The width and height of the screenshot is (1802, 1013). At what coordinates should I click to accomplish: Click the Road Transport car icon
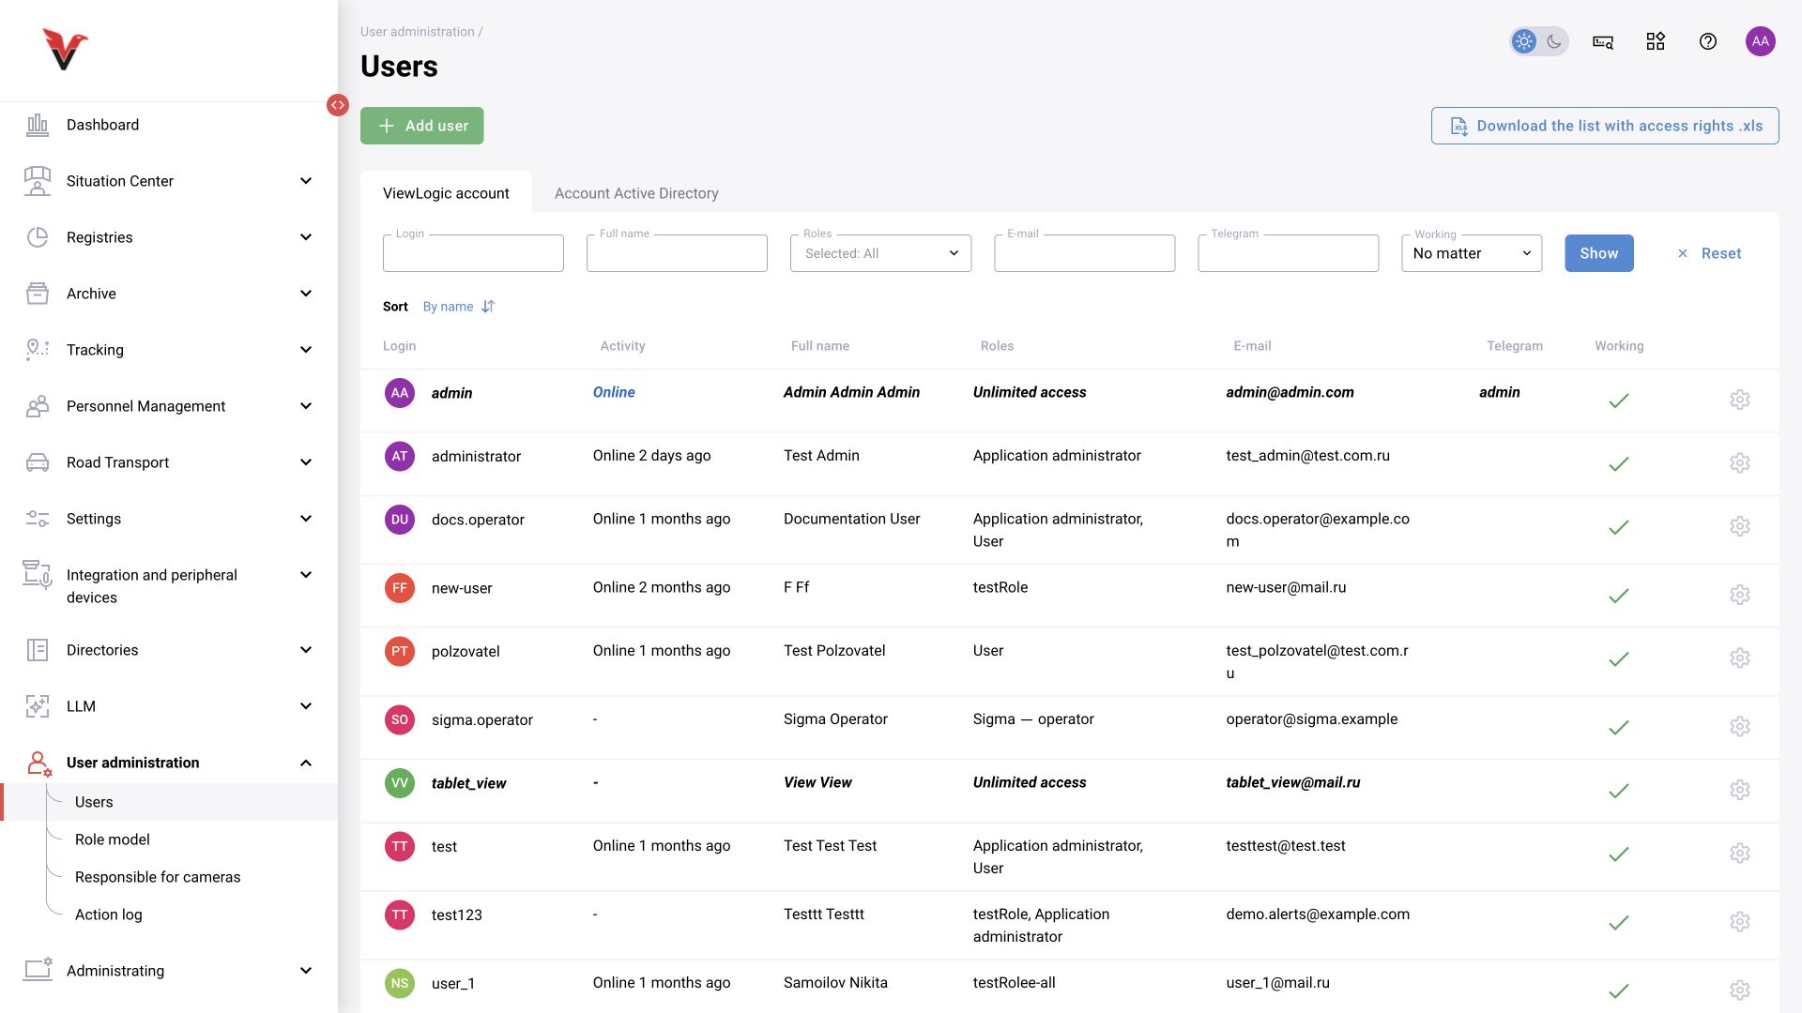(x=38, y=462)
